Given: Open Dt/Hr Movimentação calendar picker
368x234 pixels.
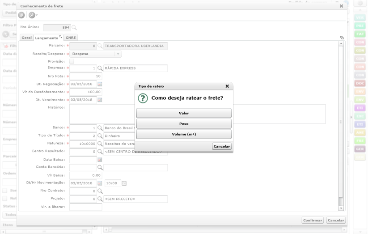Looking at the screenshot, I should (100, 183).
